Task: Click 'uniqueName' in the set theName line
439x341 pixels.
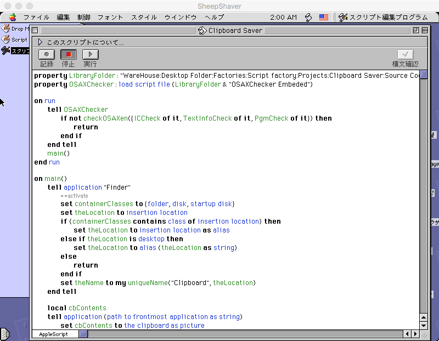Action: (148, 283)
